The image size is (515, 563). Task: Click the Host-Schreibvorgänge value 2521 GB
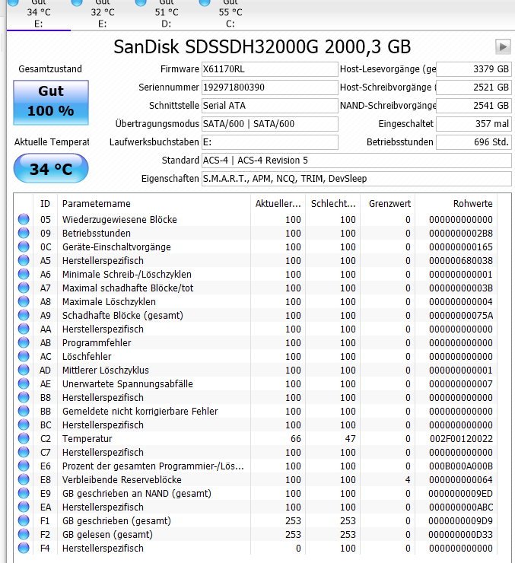click(x=474, y=87)
